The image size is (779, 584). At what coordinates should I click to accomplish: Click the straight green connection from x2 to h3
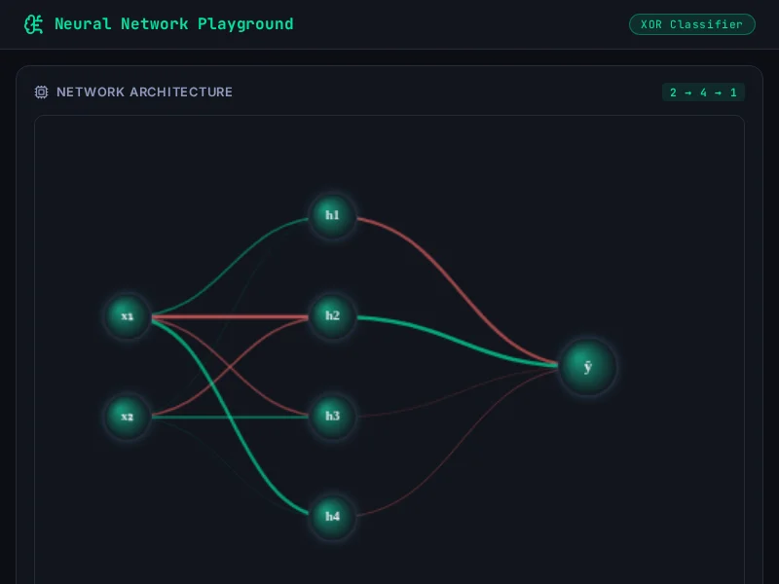pyautogui.click(x=243, y=418)
